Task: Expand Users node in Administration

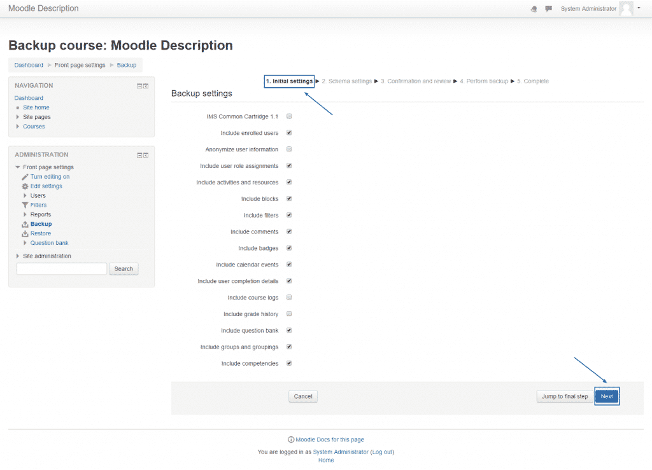Action: click(25, 195)
